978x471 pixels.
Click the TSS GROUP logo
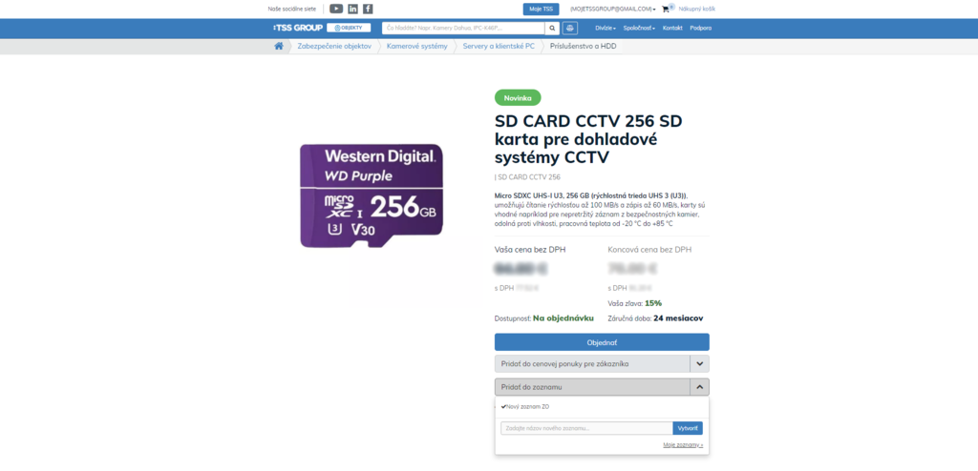[x=298, y=28]
